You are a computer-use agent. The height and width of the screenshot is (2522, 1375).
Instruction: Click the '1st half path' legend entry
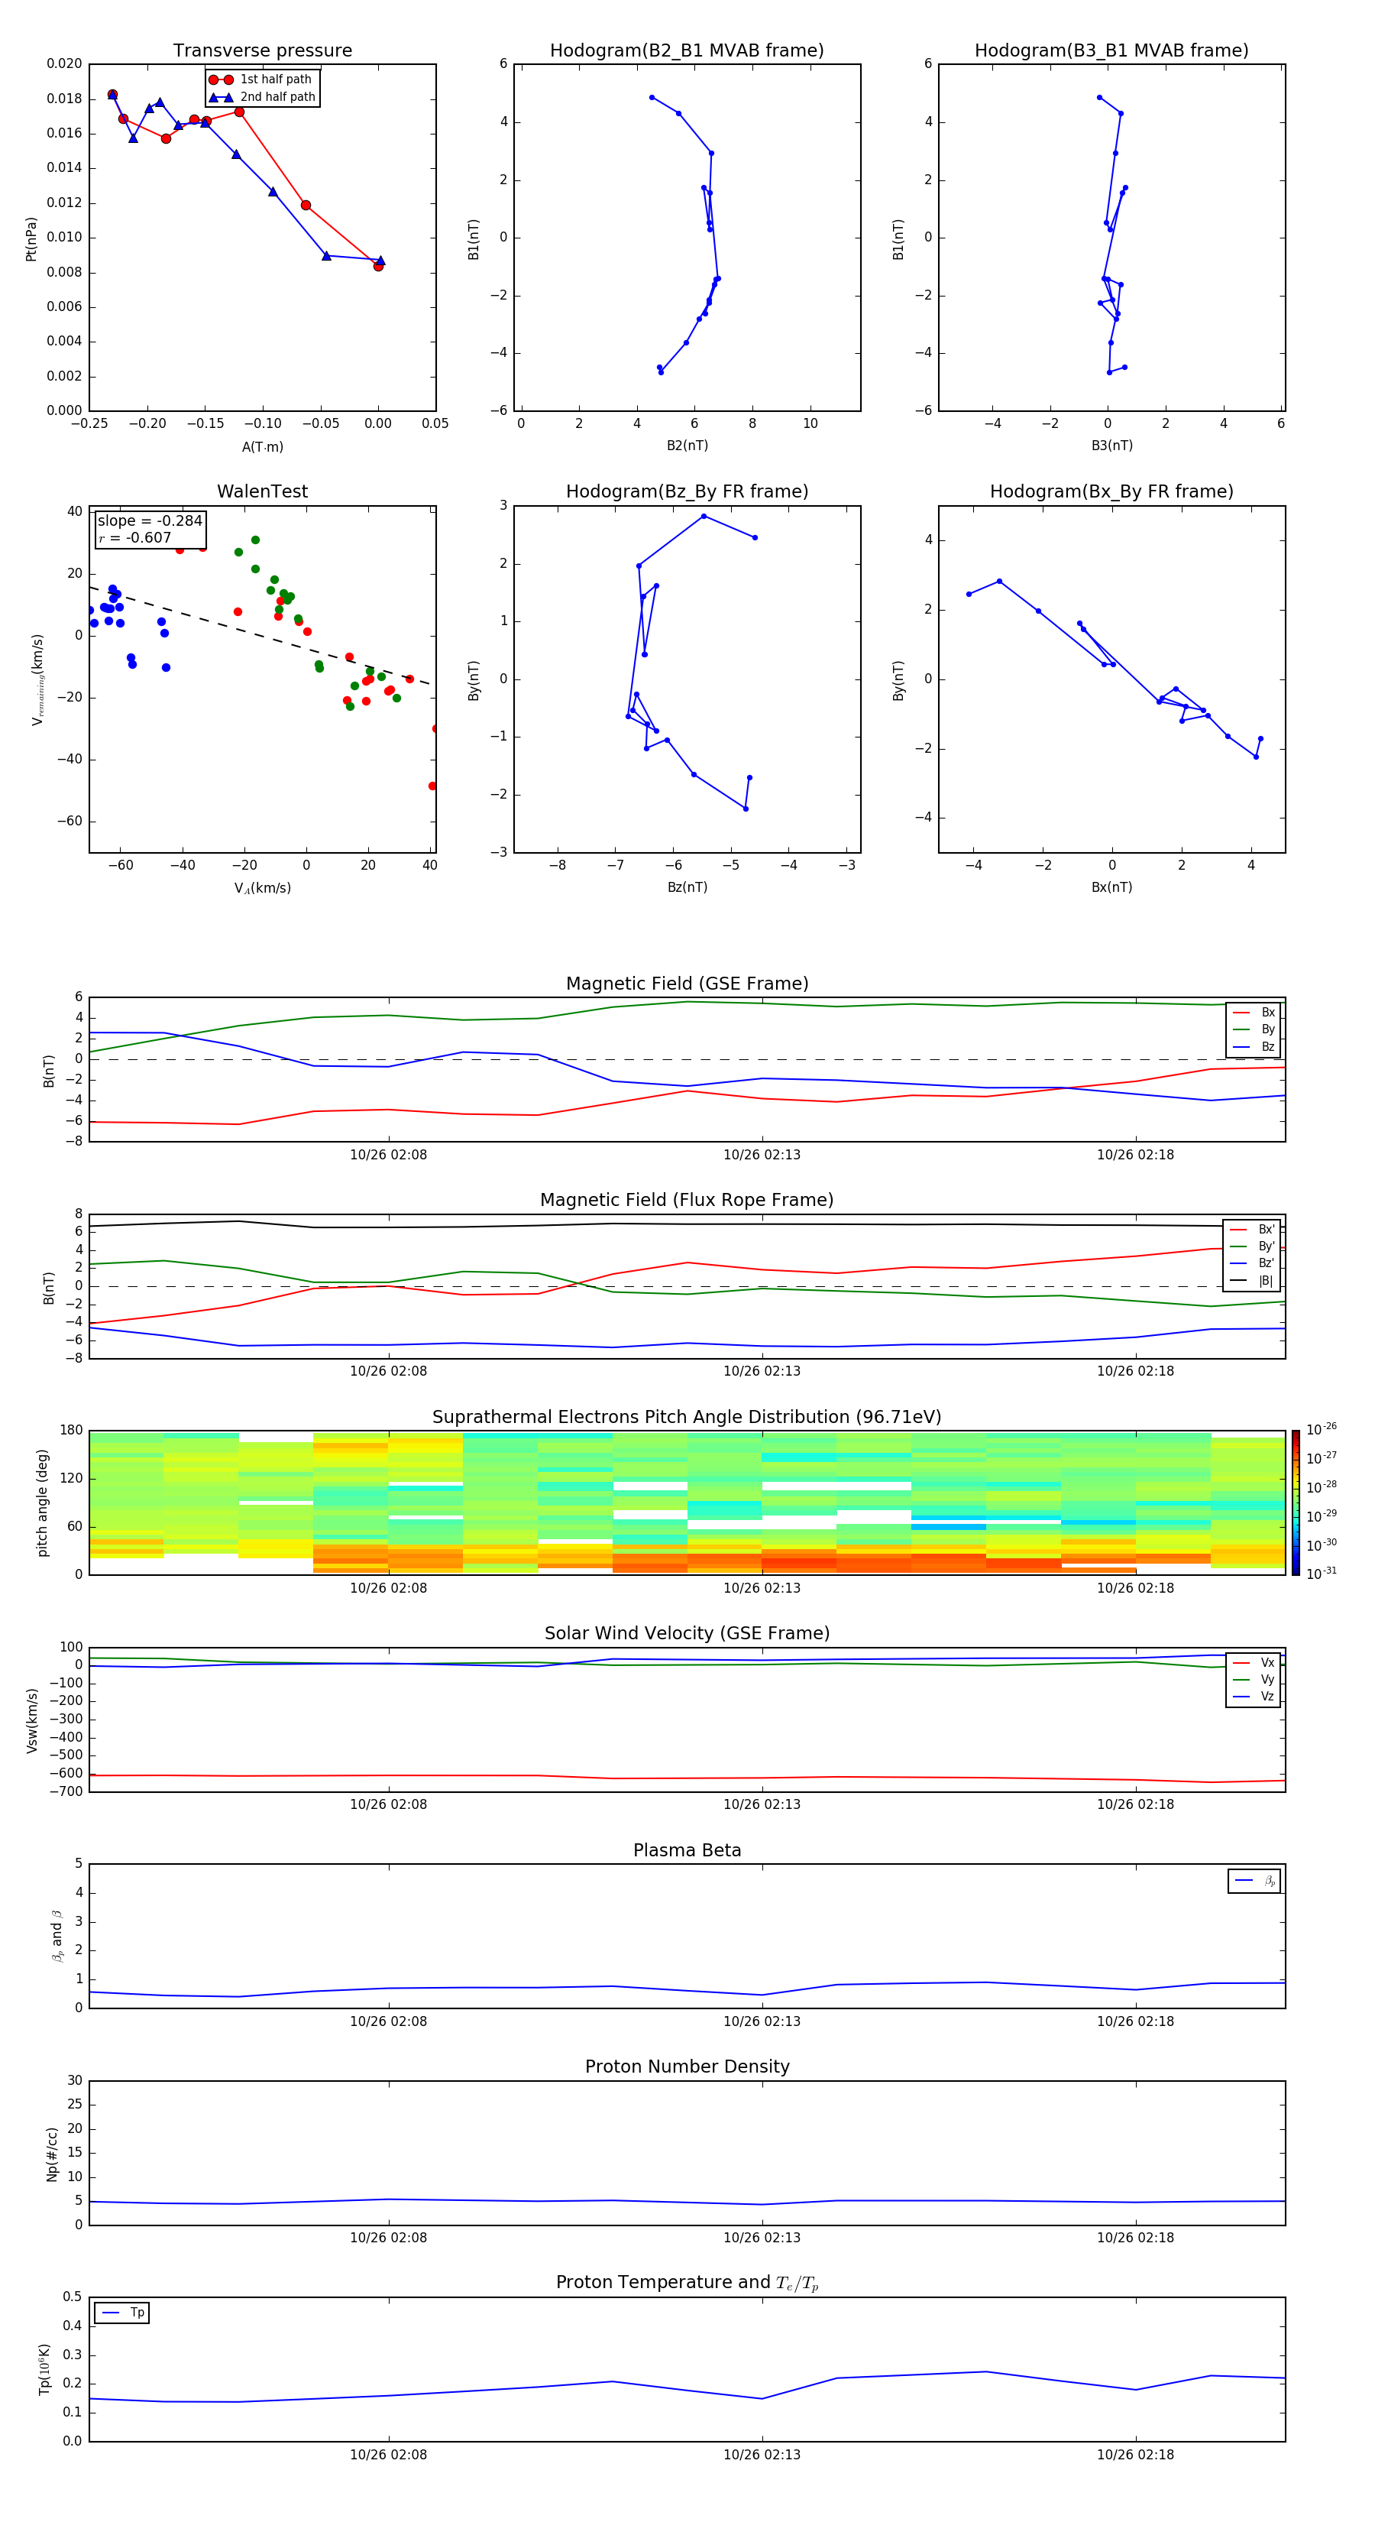pyautogui.click(x=261, y=79)
